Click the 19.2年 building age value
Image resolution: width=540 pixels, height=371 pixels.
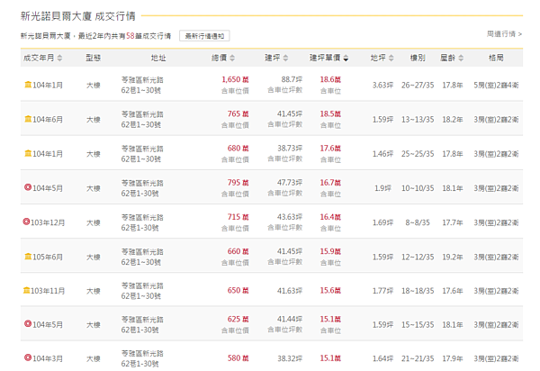(x=453, y=257)
